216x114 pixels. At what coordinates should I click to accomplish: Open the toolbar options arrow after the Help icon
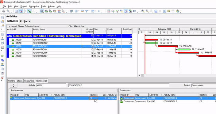pyautogui.click(x=181, y=12)
